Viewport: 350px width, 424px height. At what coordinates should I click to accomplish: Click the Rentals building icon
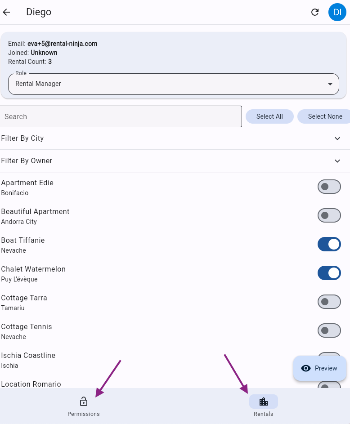[x=264, y=402]
